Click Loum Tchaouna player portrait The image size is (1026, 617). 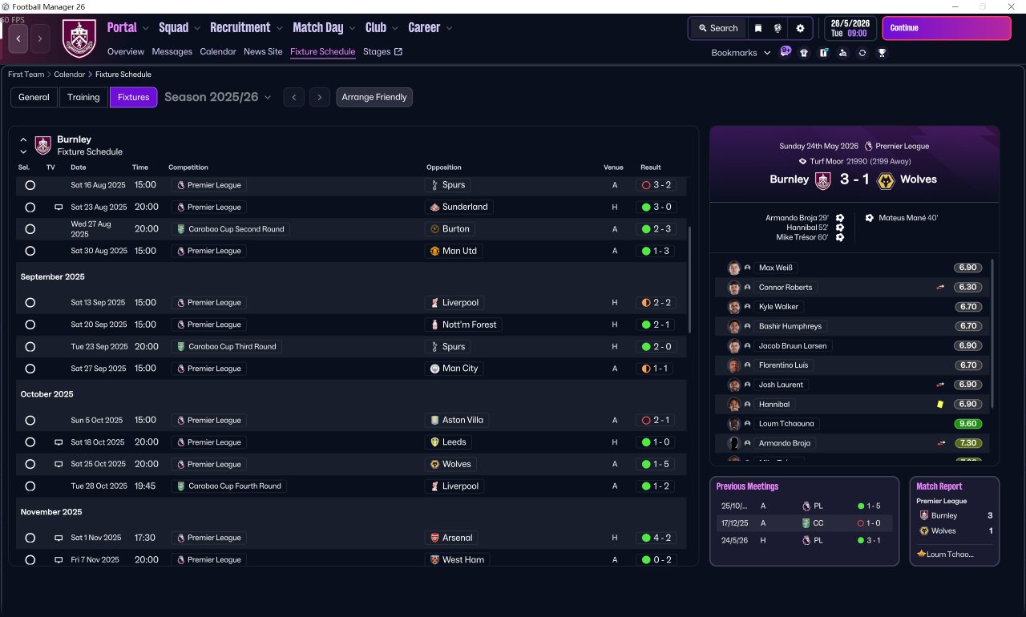[733, 424]
